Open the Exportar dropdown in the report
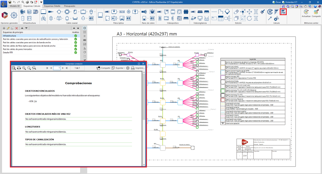This screenshot has width=322, height=174. [x=119, y=68]
